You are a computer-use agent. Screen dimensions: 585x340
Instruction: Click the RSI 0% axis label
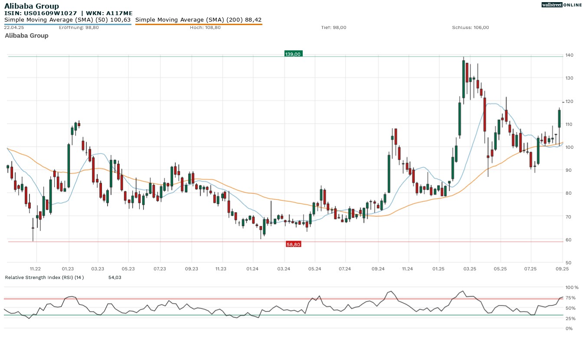(x=569, y=329)
